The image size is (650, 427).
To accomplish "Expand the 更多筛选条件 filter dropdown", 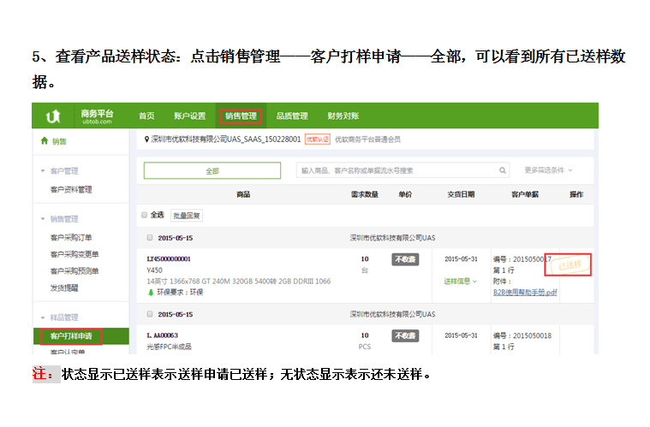I will pyautogui.click(x=548, y=170).
